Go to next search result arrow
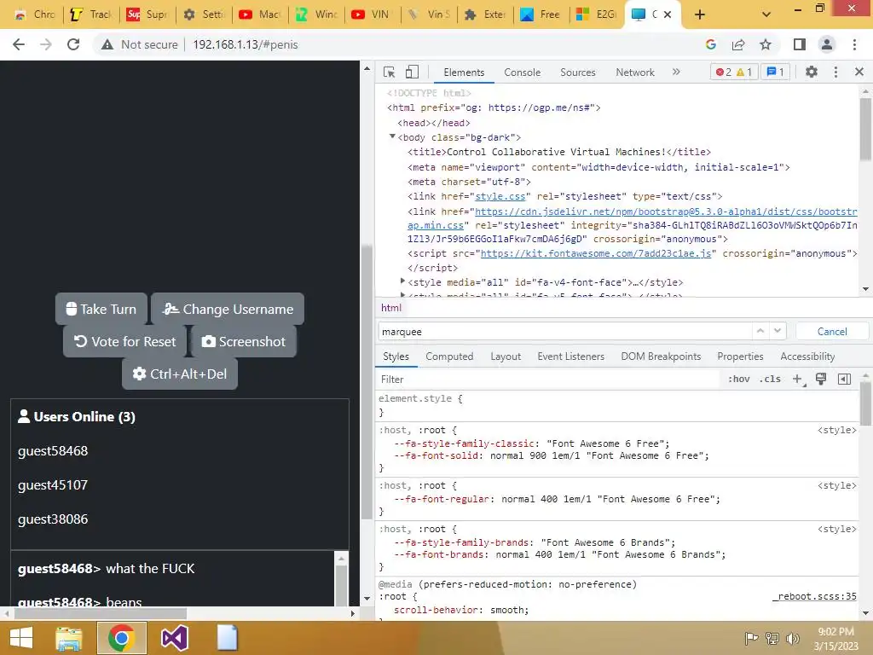 point(778,331)
